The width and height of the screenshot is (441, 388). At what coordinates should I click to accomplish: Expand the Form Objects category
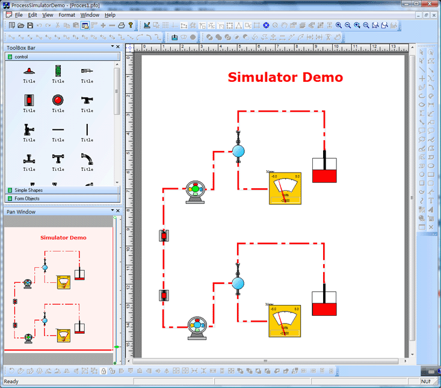(x=63, y=199)
